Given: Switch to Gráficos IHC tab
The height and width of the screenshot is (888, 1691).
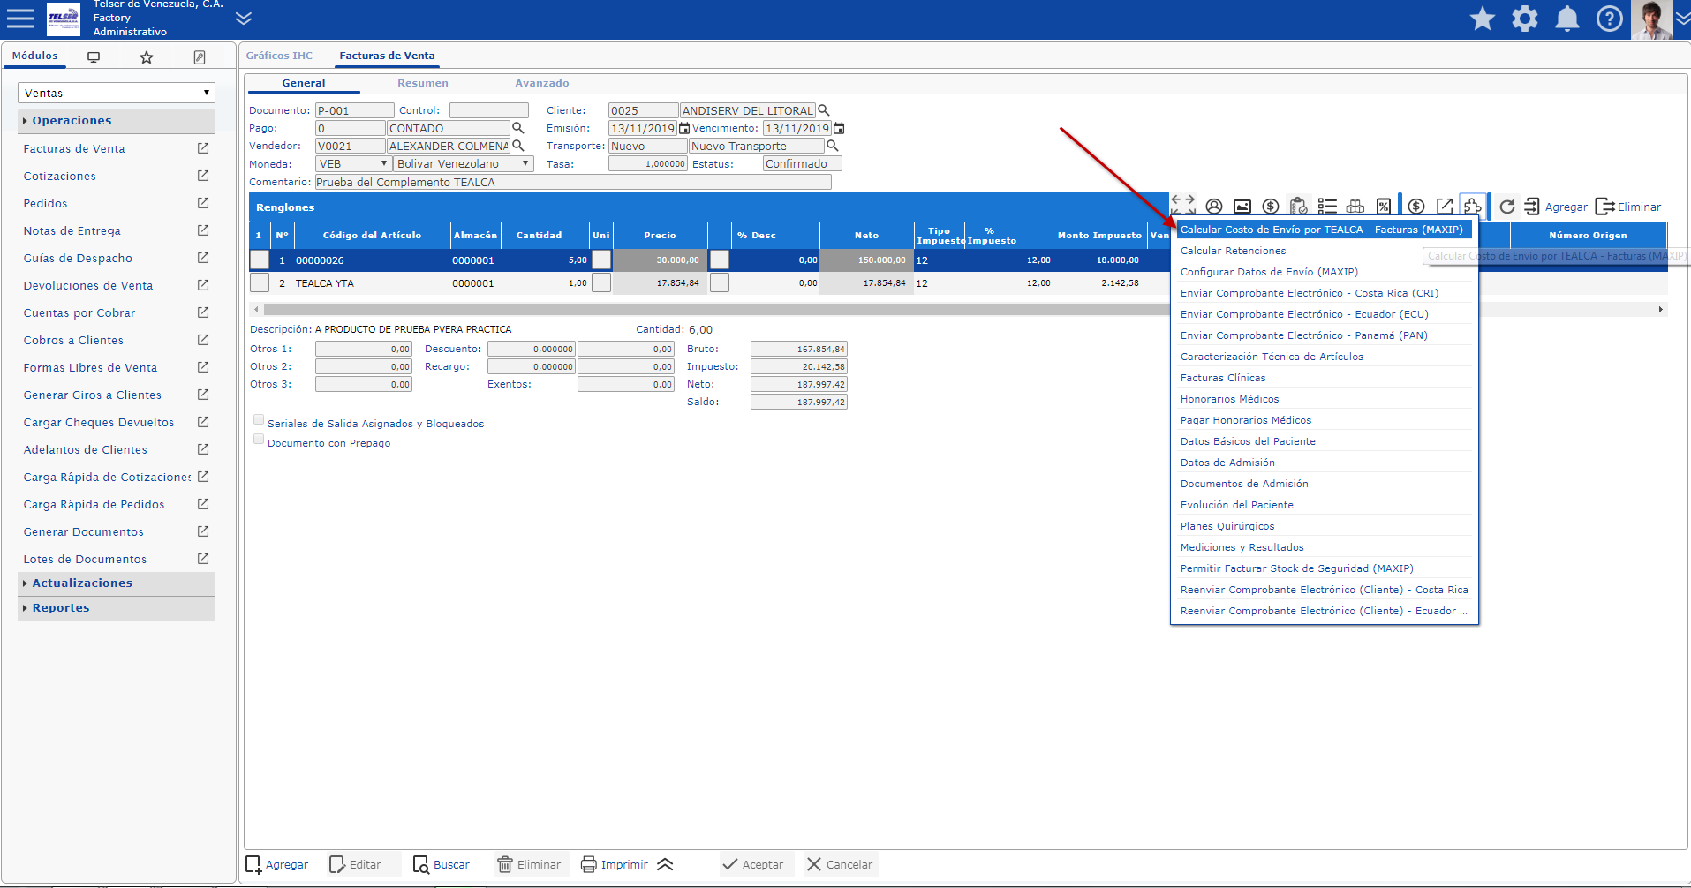Looking at the screenshot, I should (279, 56).
